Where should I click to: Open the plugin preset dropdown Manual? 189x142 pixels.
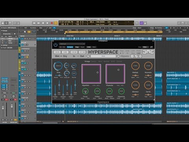[72, 44]
